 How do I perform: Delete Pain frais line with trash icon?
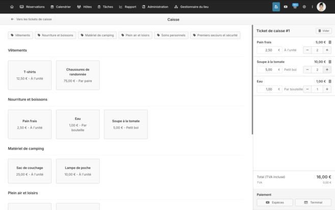(330, 42)
